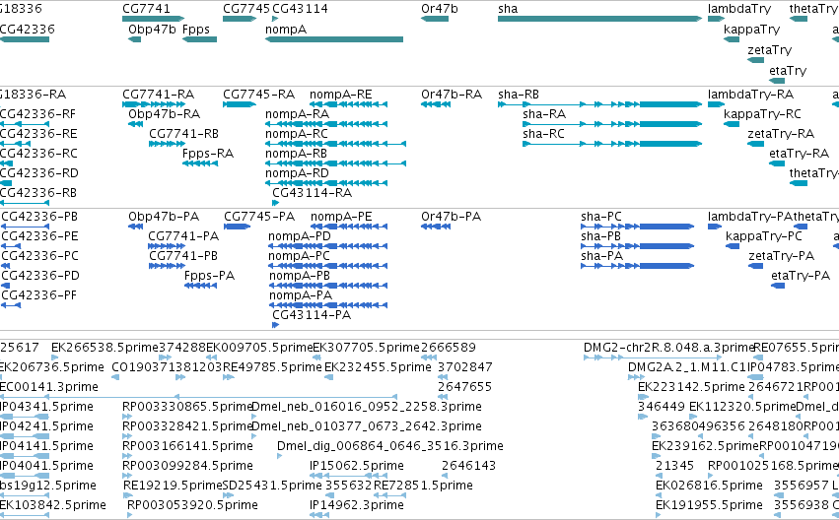Select the Fpps gene label
The image size is (839, 520).
(x=196, y=30)
